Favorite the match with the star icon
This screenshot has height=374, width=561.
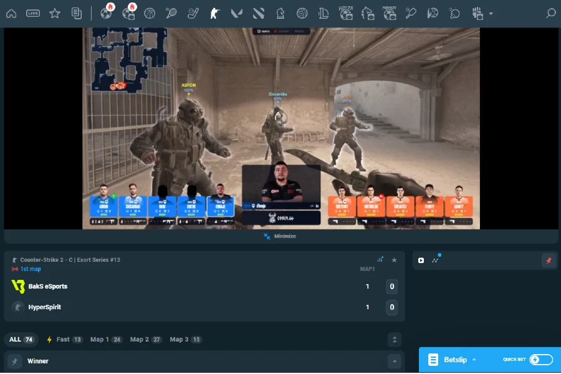point(394,260)
